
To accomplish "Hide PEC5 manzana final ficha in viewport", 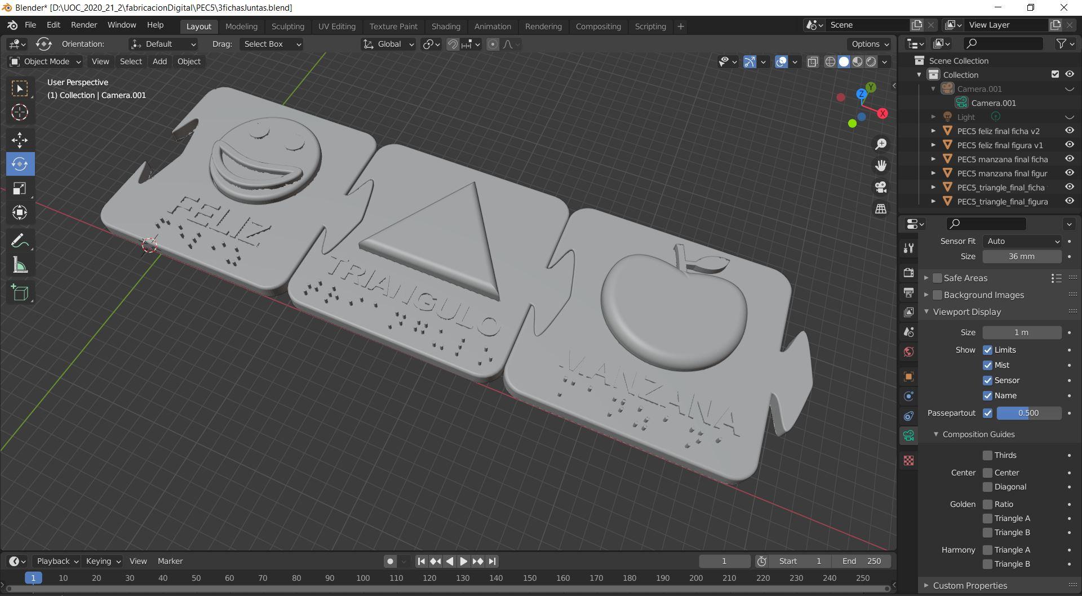I will pyautogui.click(x=1069, y=159).
